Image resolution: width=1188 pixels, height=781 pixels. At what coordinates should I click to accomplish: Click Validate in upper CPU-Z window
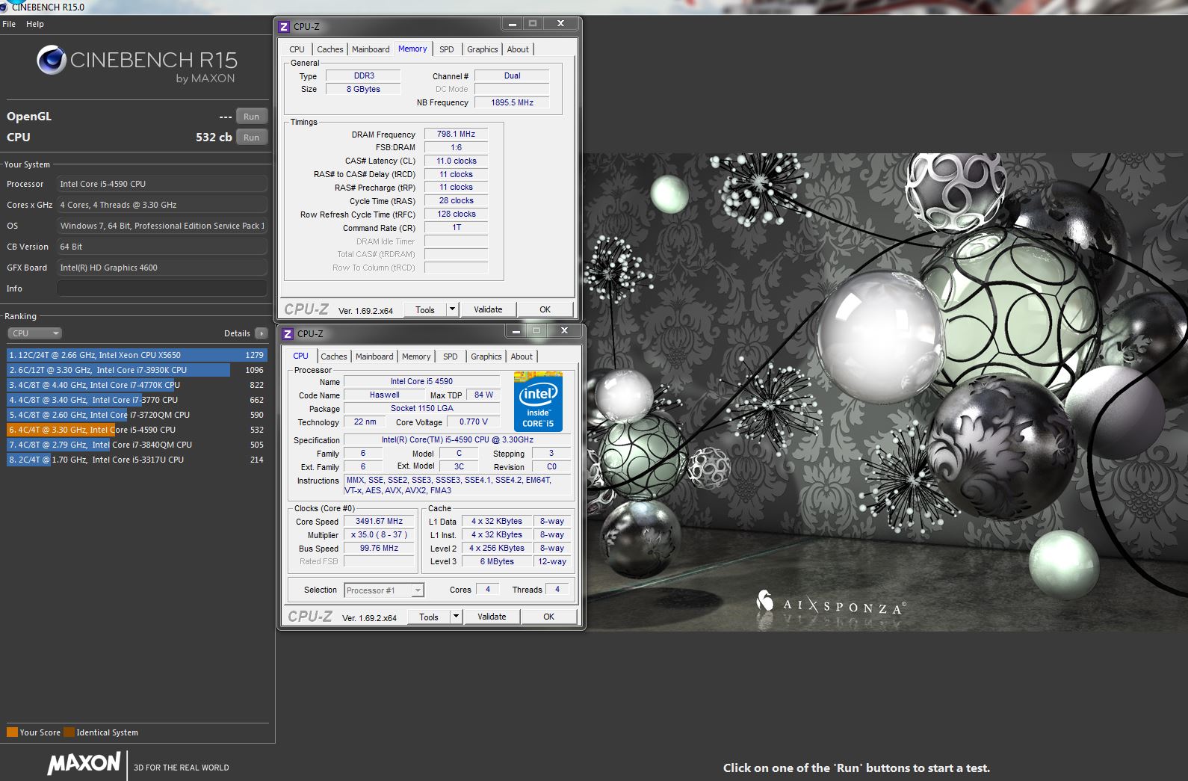(488, 309)
